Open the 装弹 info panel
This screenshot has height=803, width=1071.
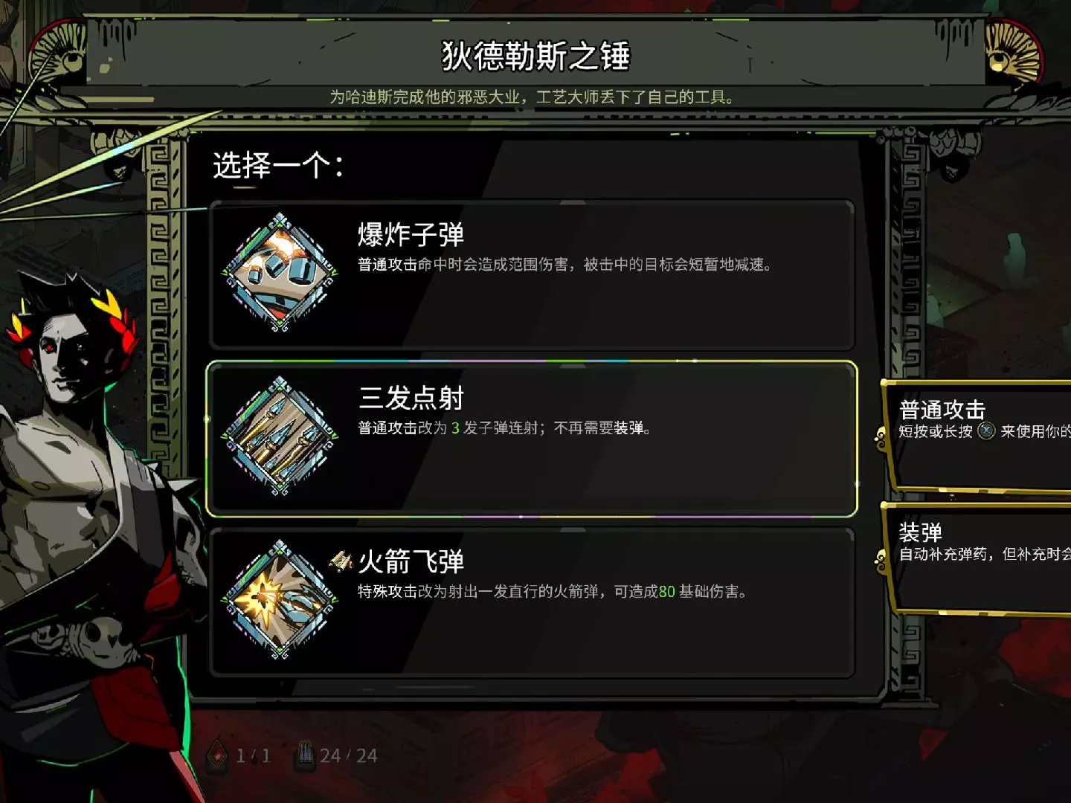point(977,558)
